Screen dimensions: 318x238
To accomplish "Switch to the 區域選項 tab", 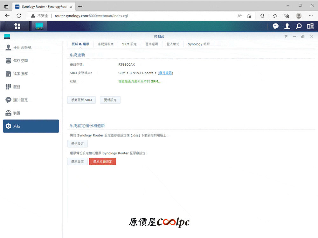I will (151, 44).
